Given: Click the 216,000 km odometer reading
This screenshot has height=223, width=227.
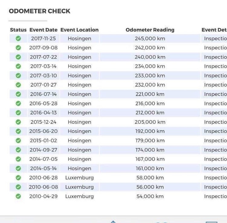Looking at the screenshot, I should point(150,103).
